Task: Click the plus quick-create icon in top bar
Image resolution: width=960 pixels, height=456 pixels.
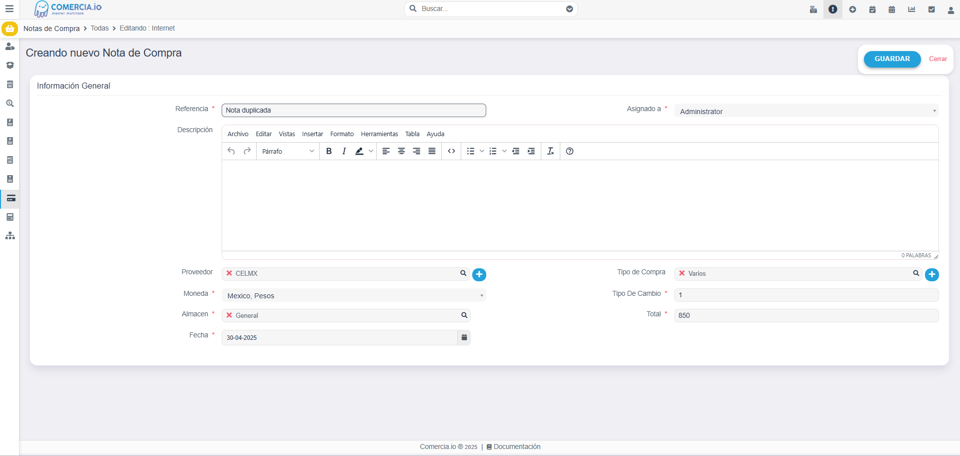Action: point(852,10)
